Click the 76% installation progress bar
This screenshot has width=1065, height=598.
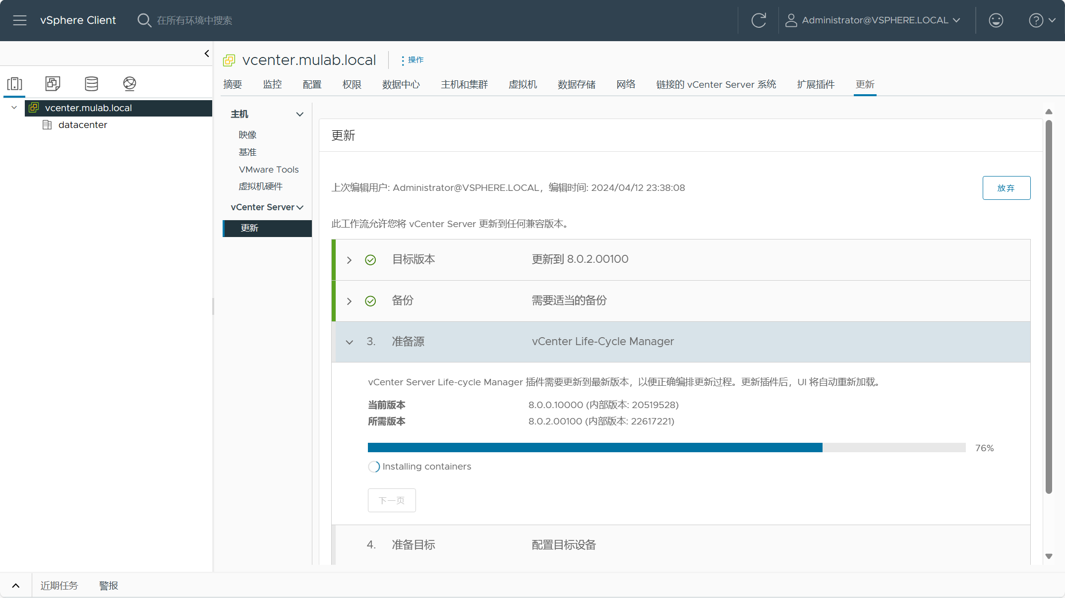coord(666,448)
